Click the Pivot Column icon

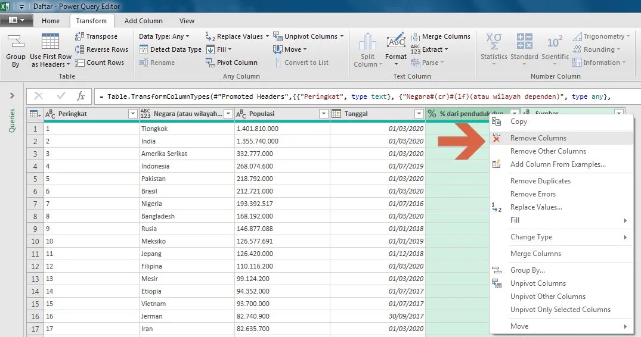coord(210,63)
